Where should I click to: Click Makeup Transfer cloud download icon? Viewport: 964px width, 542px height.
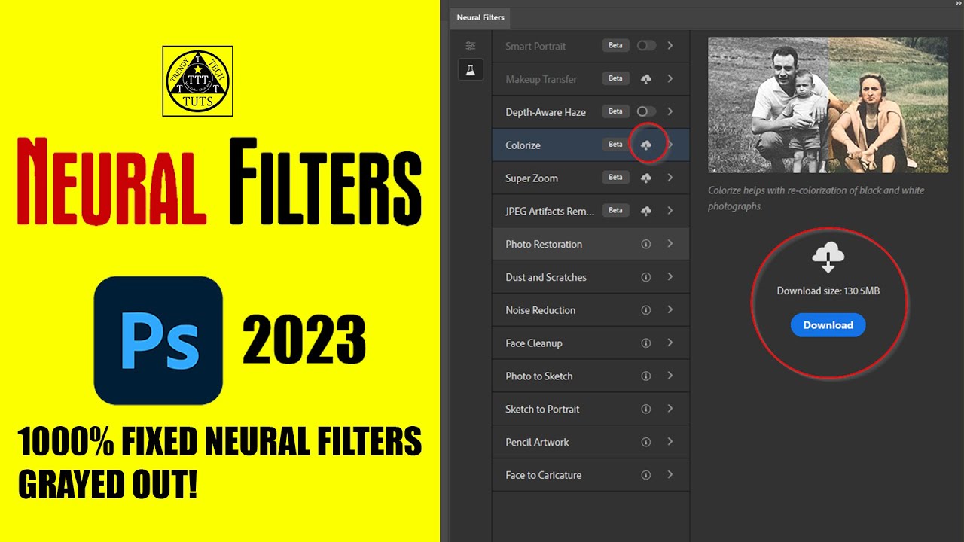tap(646, 79)
